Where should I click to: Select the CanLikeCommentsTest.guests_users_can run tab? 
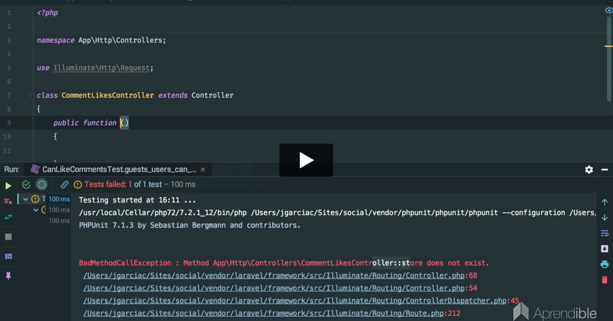[119, 169]
